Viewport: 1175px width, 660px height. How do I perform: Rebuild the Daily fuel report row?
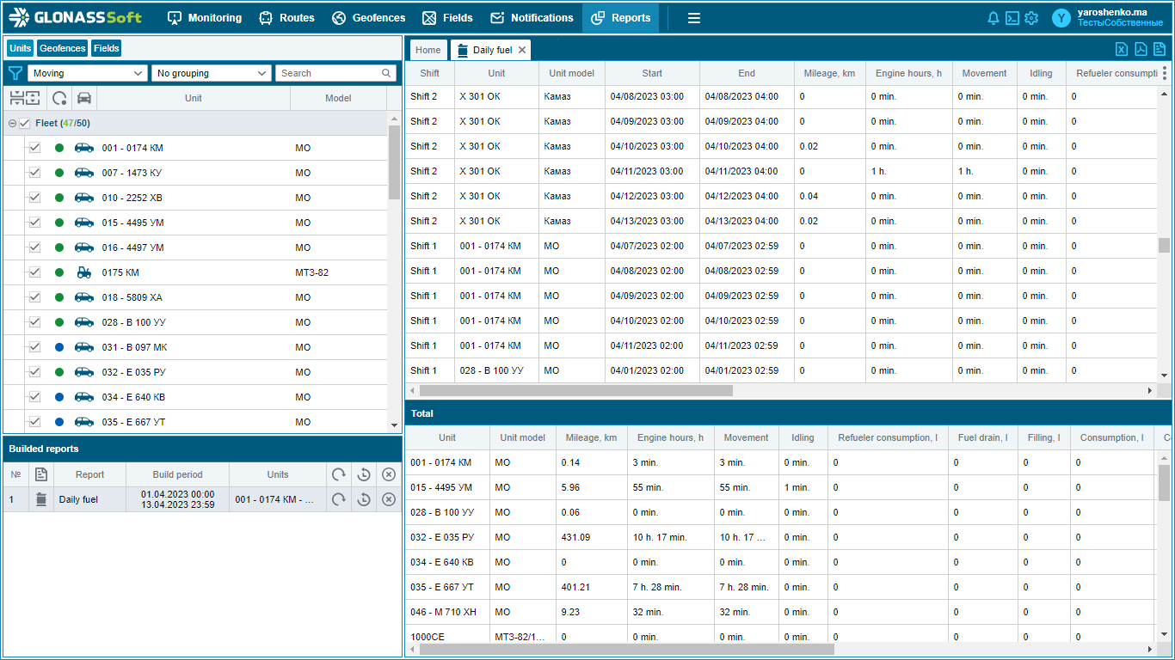(339, 499)
